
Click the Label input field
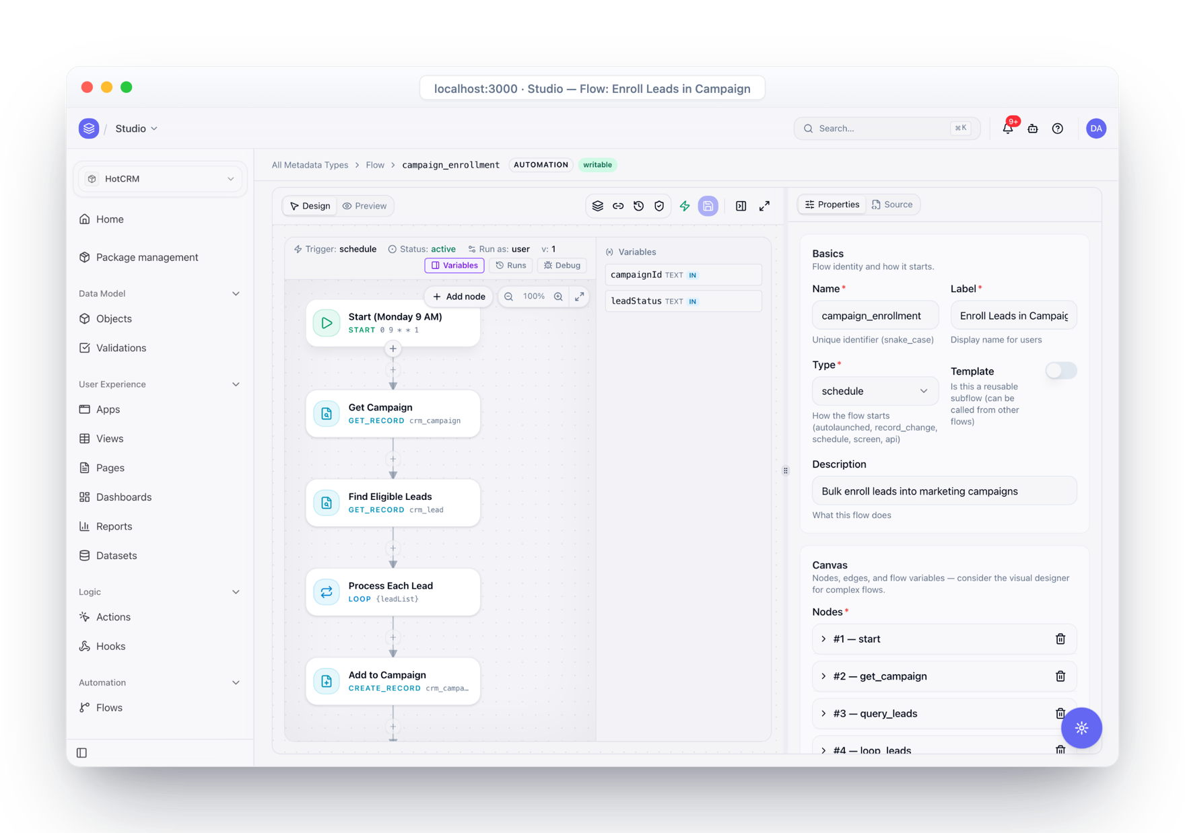[1013, 316]
